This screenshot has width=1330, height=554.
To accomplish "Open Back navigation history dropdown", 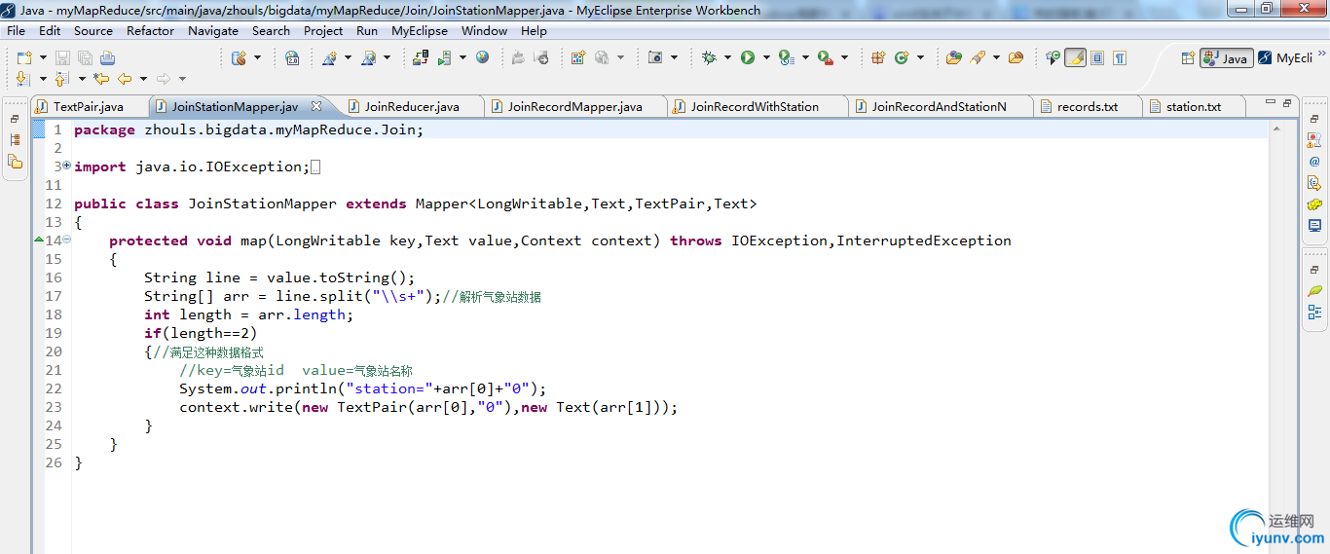I will click(x=143, y=79).
